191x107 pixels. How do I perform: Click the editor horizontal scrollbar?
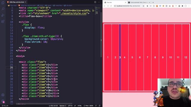pyautogui.click(x=44, y=104)
